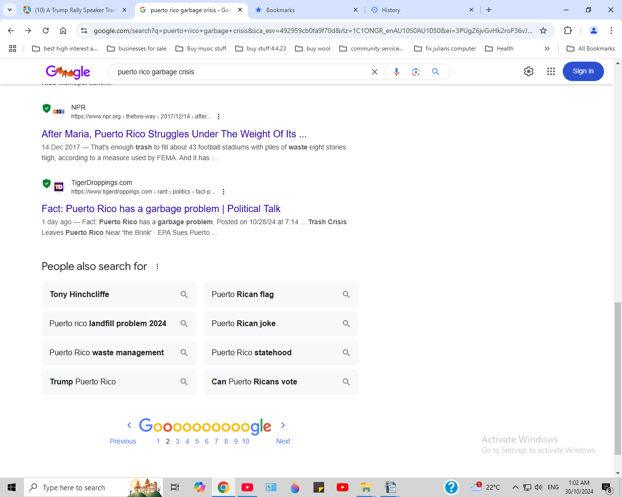Open more options for the NPR result

219,116
